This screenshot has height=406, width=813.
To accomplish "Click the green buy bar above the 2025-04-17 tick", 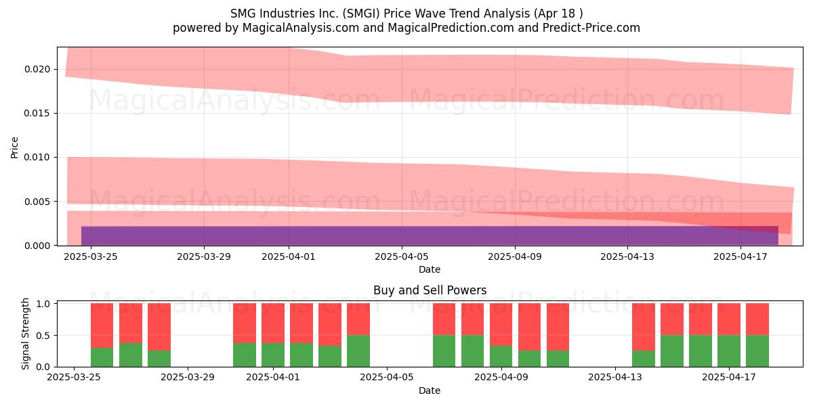I will click(x=729, y=351).
